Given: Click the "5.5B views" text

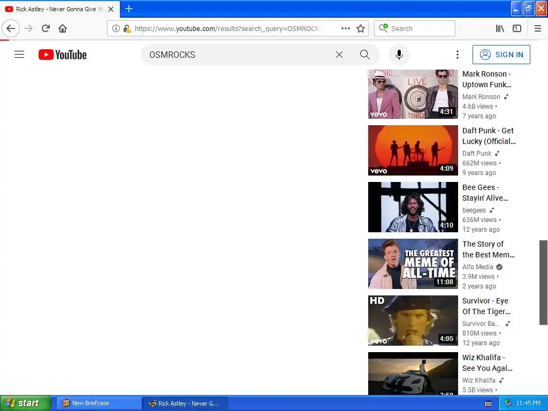Looking at the screenshot, I should [477, 390].
